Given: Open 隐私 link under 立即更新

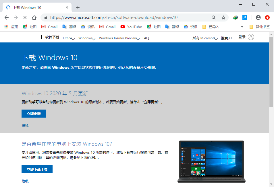Looking at the screenshot, I should [25, 126].
